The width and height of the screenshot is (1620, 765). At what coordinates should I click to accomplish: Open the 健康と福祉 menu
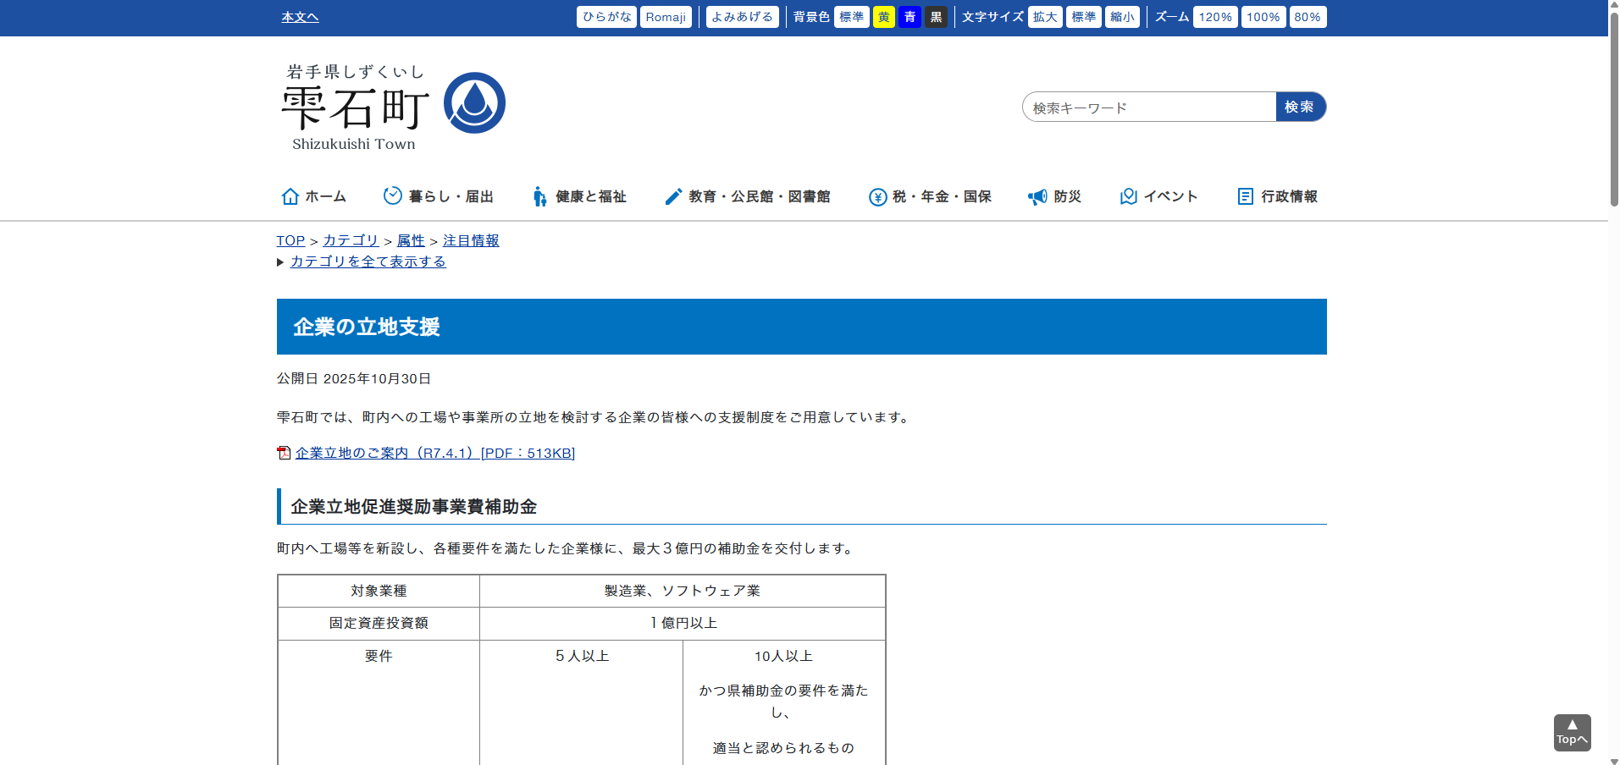[579, 196]
